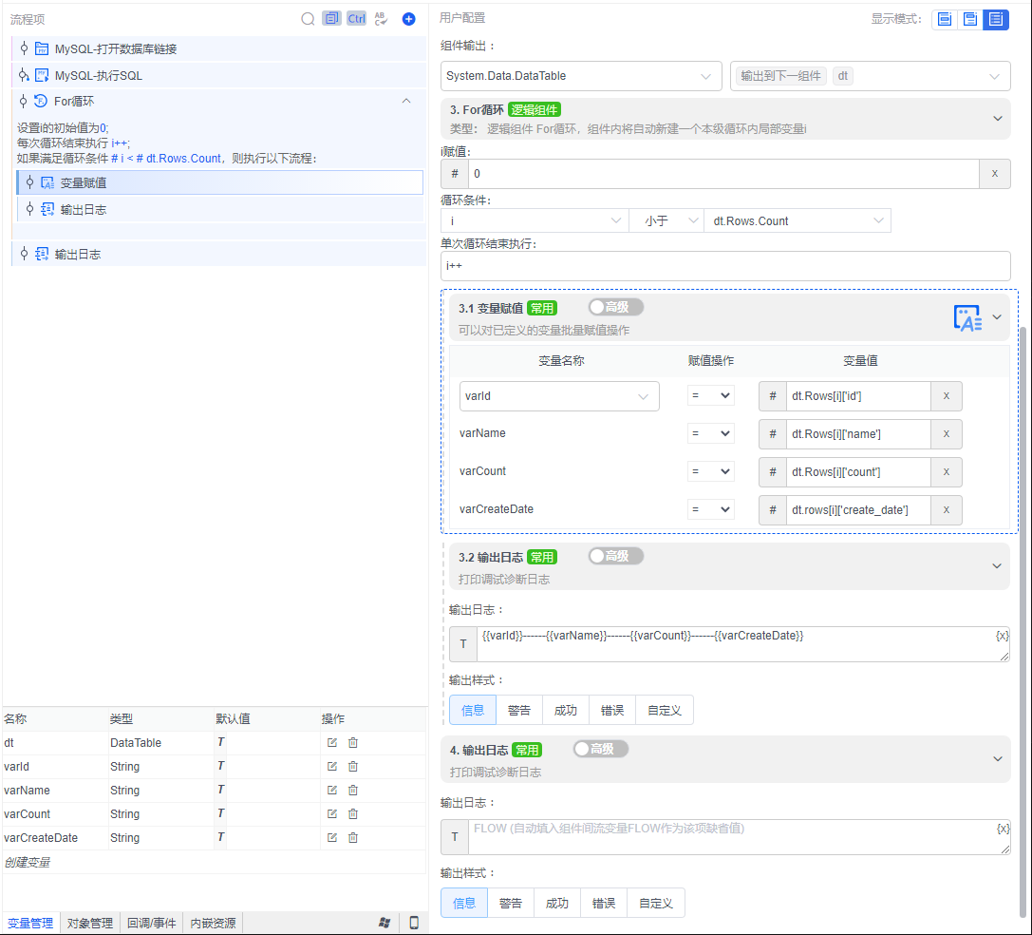Screen dimensions: 1032x935
Task: Delete the dt variable with the trash icon
Action: tap(353, 743)
